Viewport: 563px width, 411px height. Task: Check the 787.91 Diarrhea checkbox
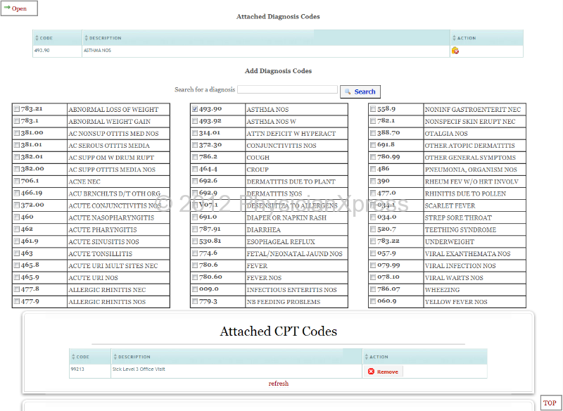[x=195, y=230]
